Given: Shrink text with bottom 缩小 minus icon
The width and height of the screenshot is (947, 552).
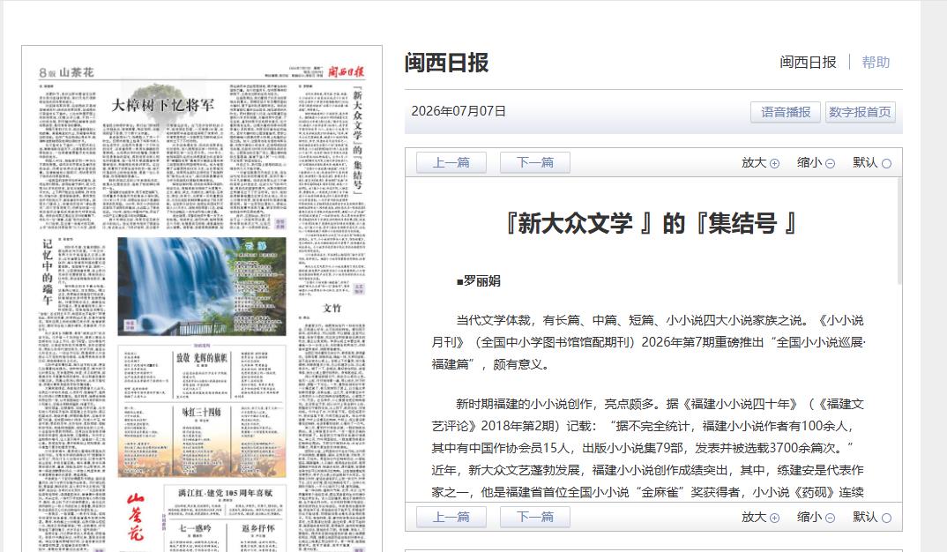Looking at the screenshot, I should 830,518.
